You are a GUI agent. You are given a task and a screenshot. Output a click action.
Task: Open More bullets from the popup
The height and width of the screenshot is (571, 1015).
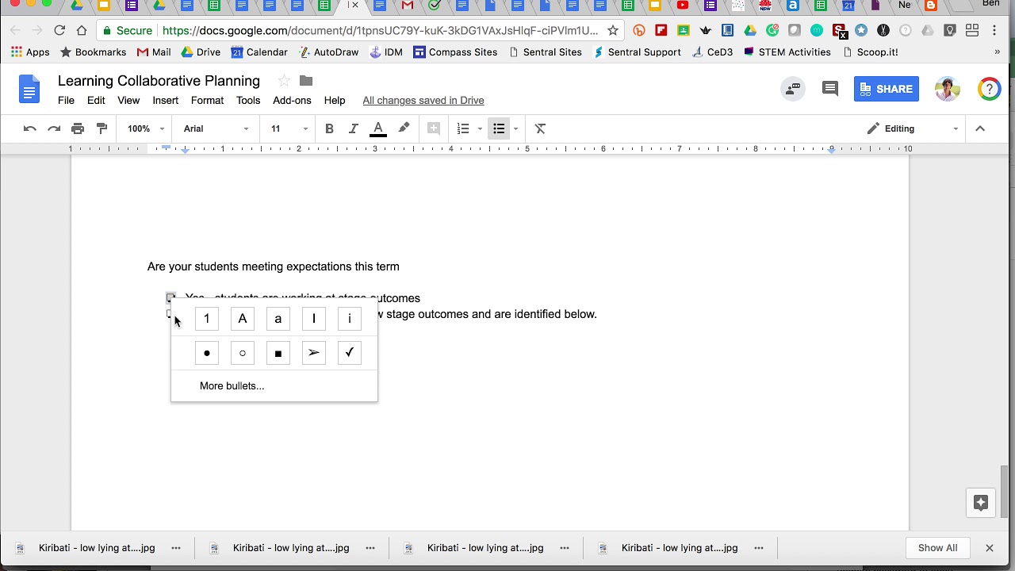pos(232,386)
